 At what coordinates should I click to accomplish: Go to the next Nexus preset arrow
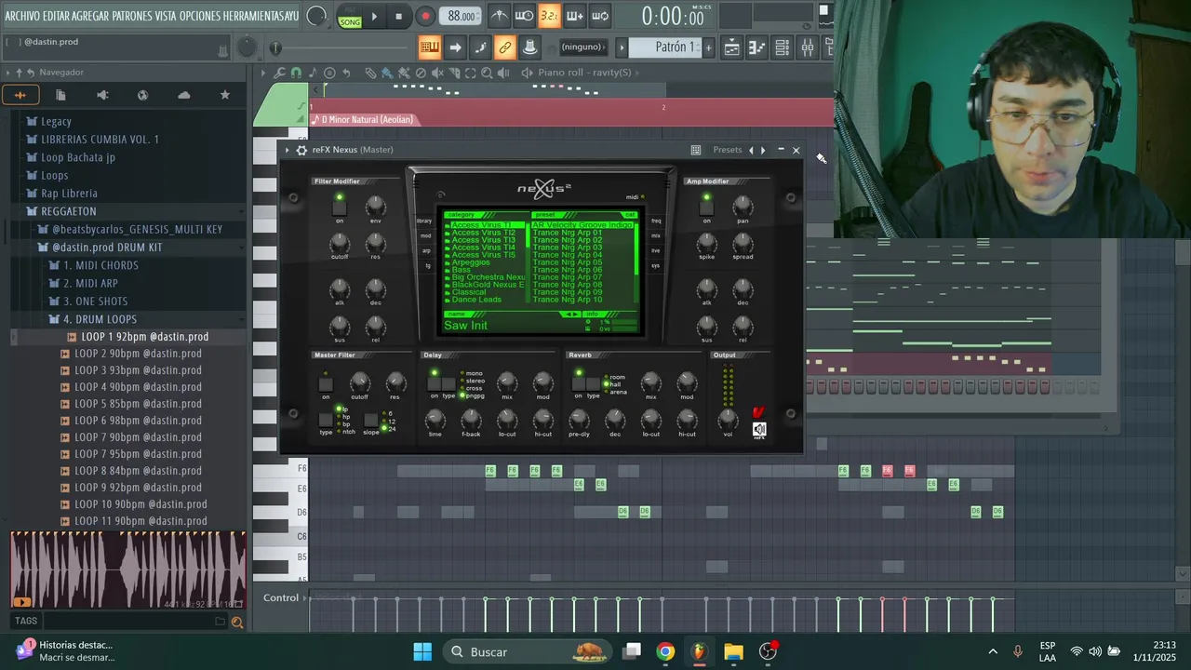click(763, 150)
